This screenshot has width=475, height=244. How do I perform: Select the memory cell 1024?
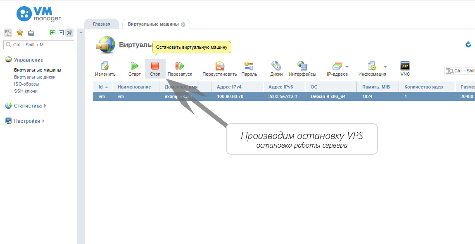pos(367,96)
